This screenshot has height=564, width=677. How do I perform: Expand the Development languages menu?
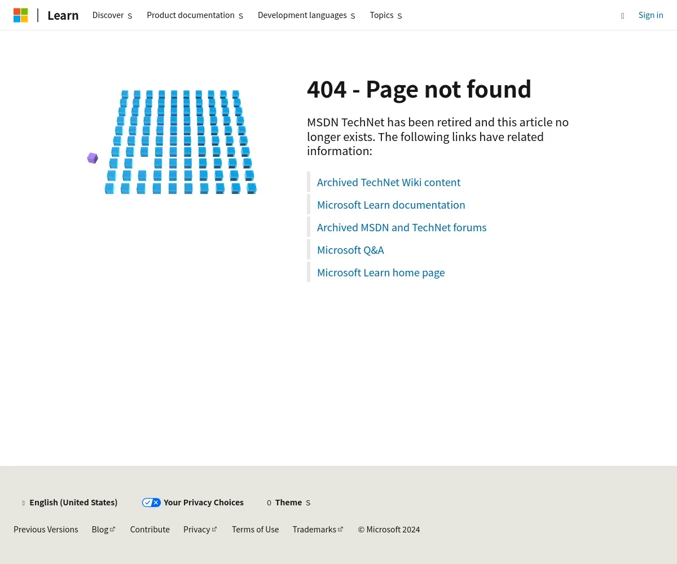pyautogui.click(x=306, y=15)
